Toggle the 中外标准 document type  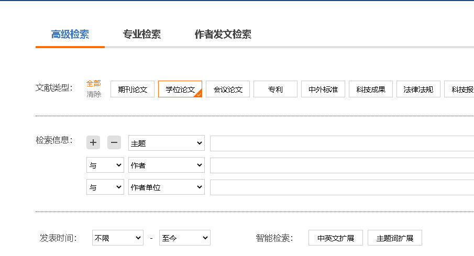click(x=323, y=89)
